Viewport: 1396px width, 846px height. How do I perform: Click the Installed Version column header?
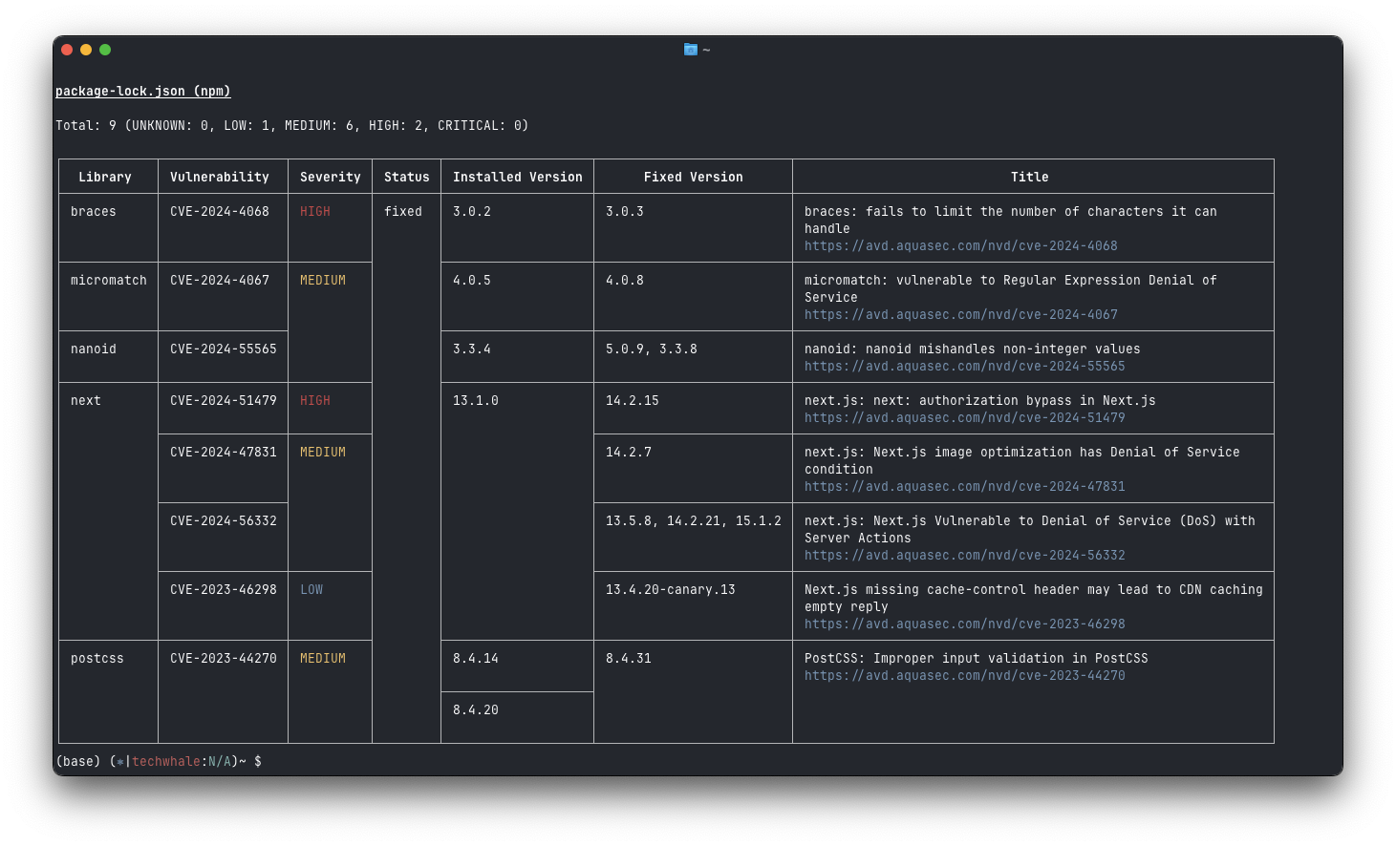(518, 178)
